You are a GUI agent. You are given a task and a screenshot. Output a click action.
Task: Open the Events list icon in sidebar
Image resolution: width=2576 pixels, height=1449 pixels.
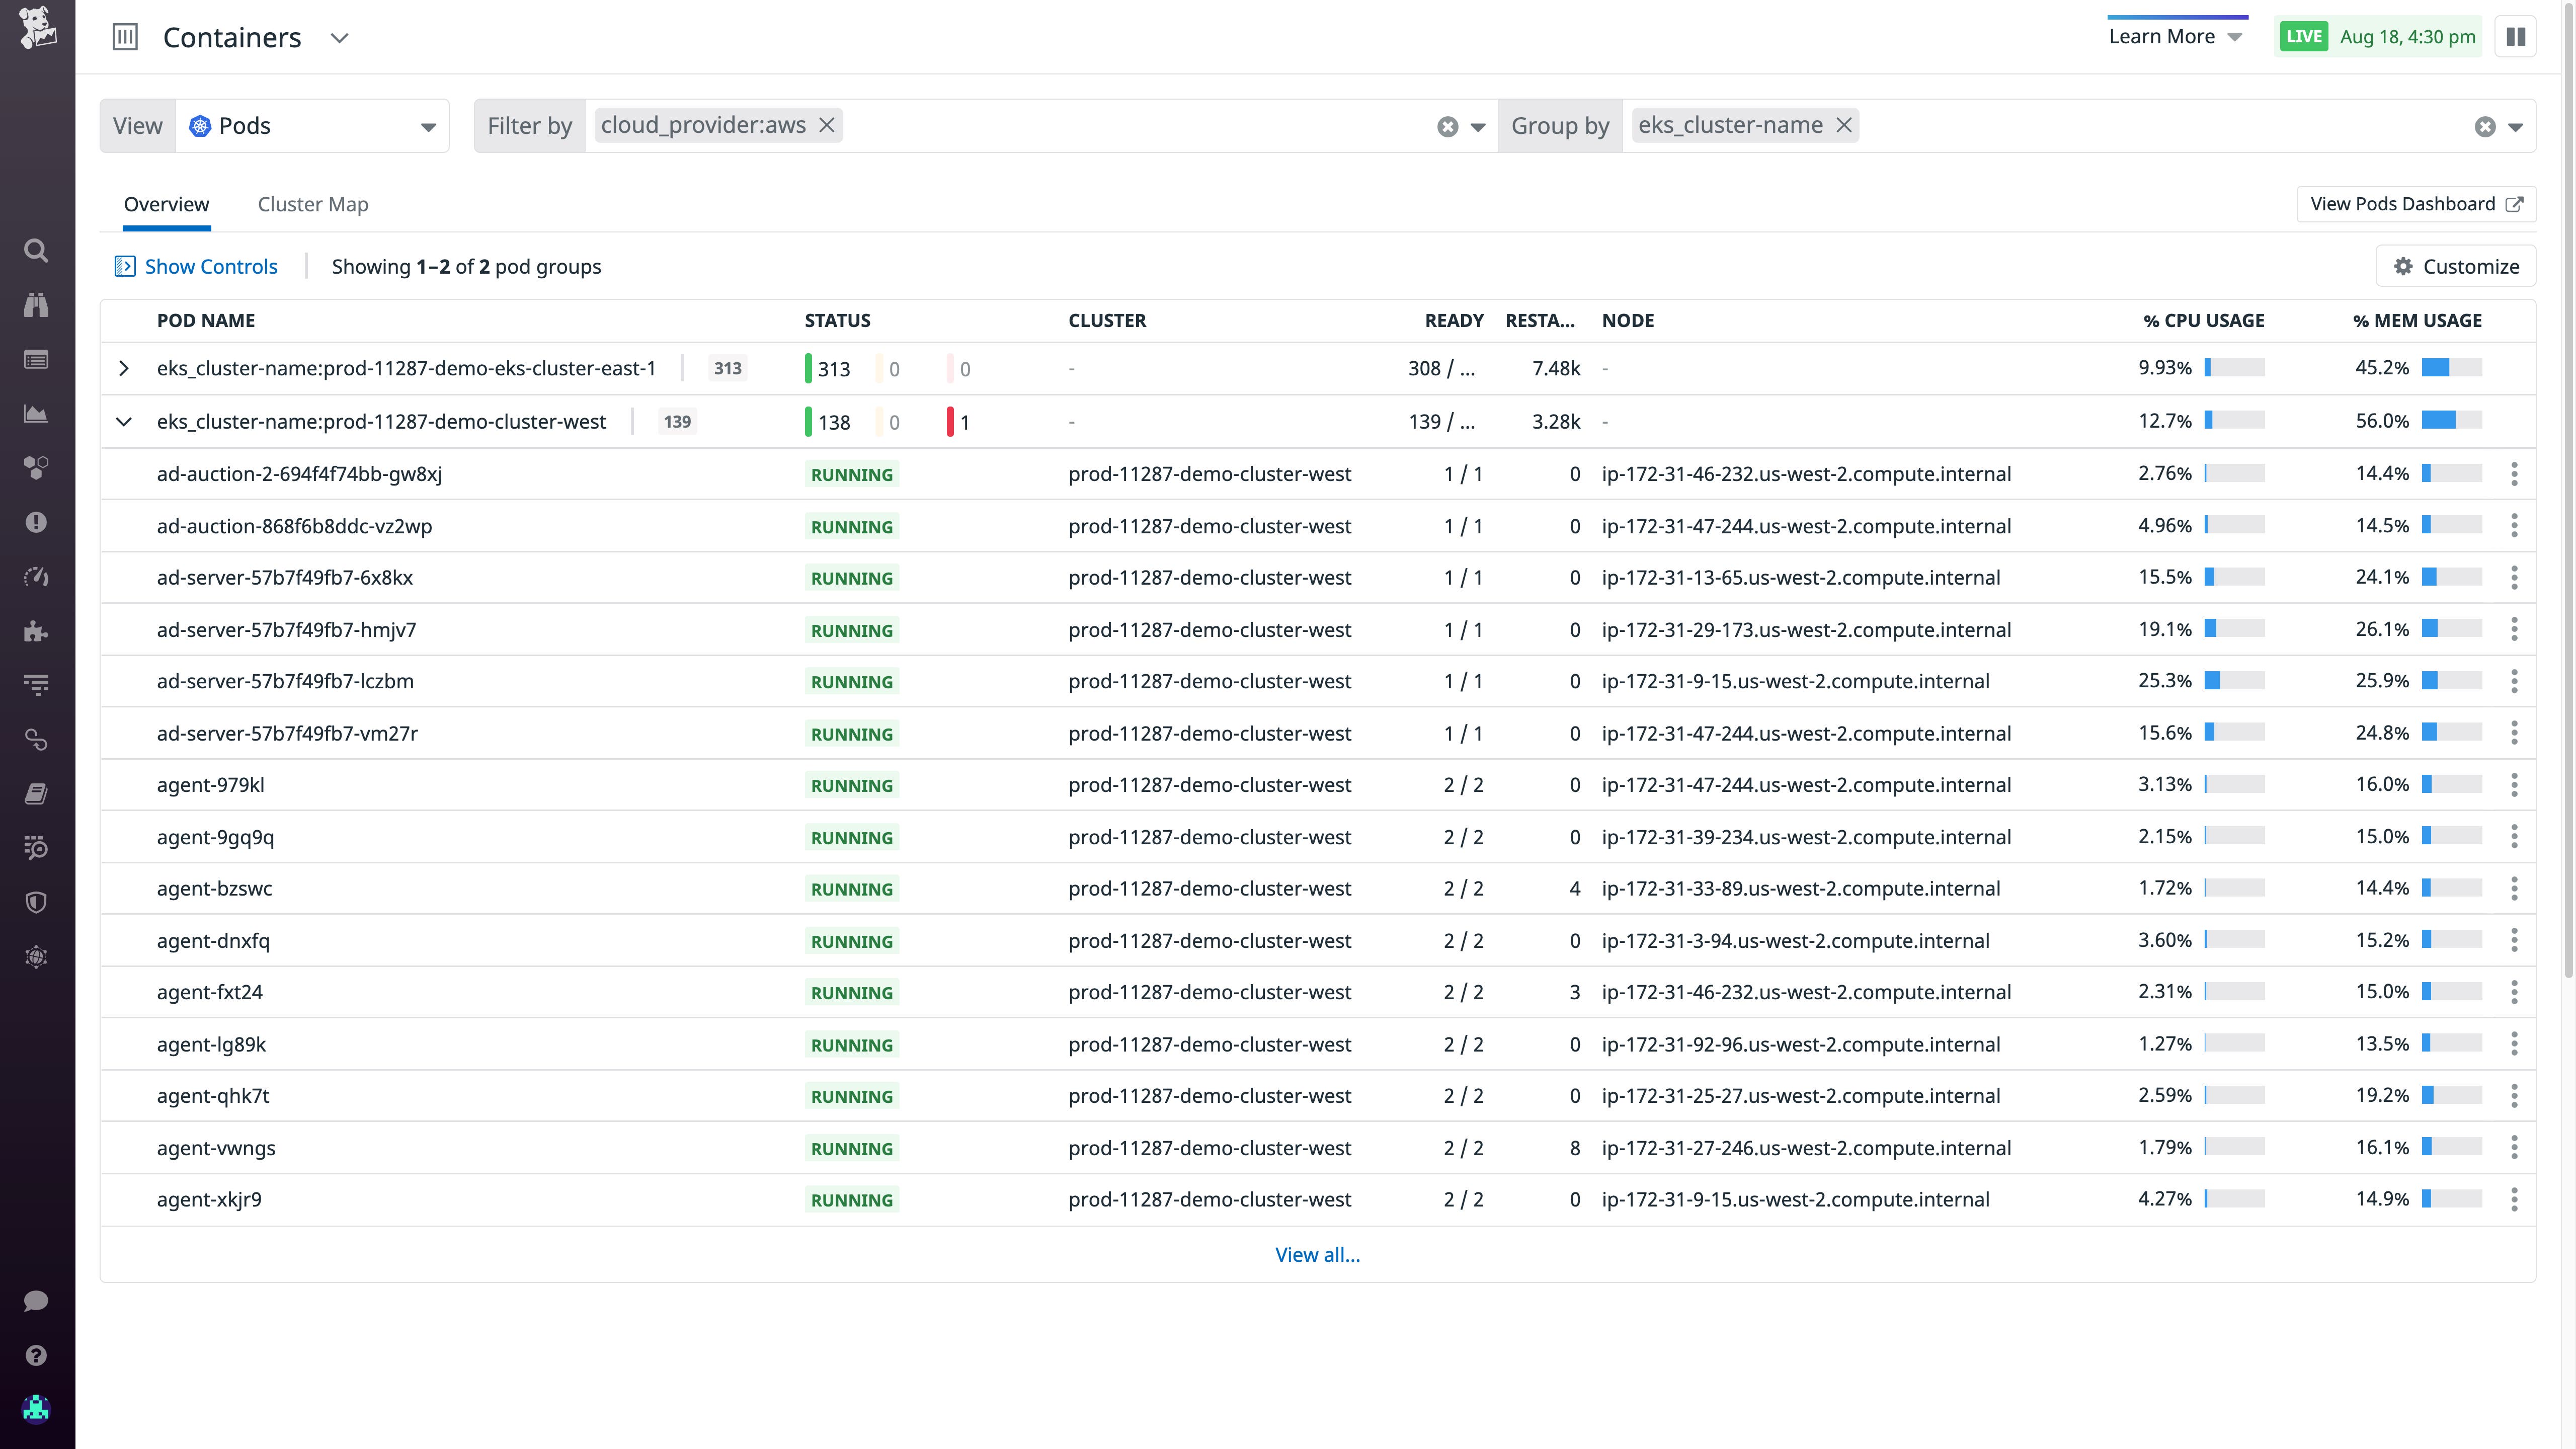click(x=36, y=359)
